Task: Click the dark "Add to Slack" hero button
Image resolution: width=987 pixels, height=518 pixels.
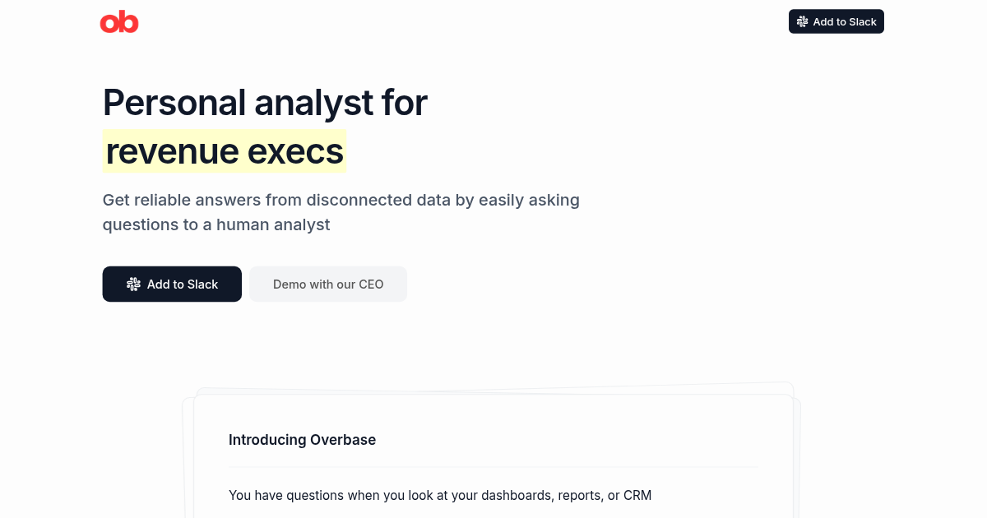Action: point(172,284)
